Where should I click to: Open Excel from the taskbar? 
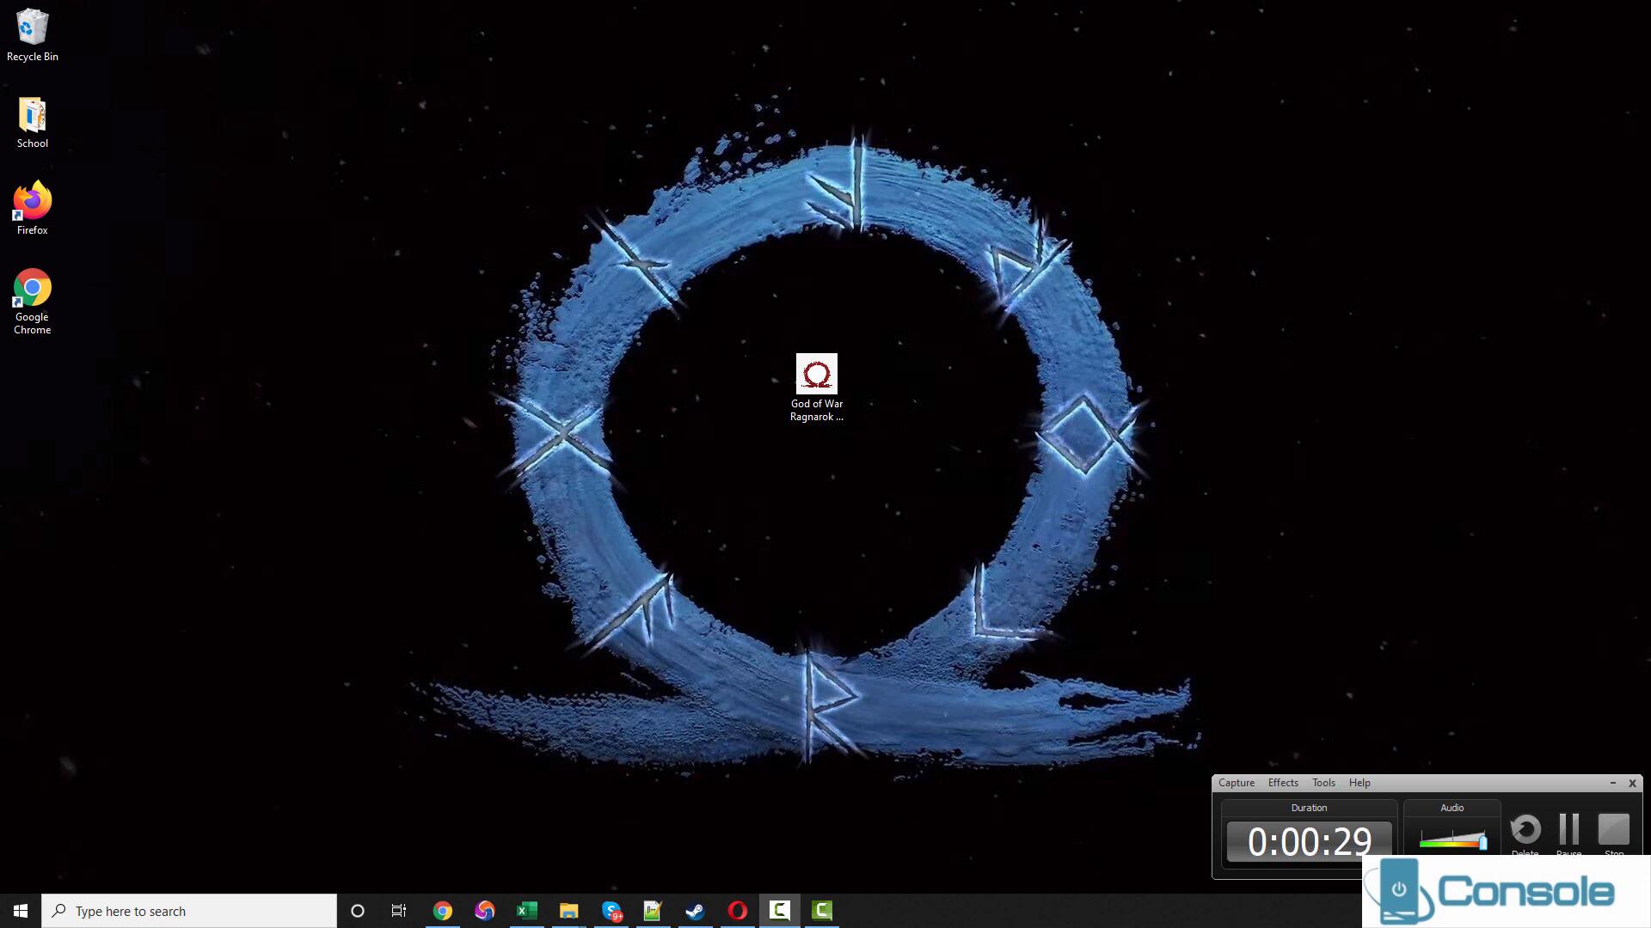click(526, 911)
